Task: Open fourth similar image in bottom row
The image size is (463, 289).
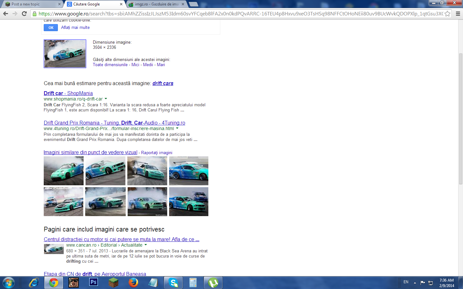Action: (x=189, y=202)
